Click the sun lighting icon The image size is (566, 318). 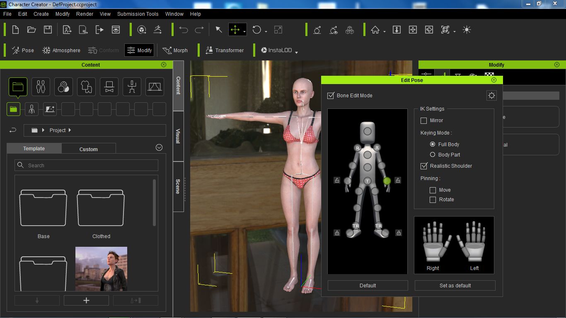(467, 30)
